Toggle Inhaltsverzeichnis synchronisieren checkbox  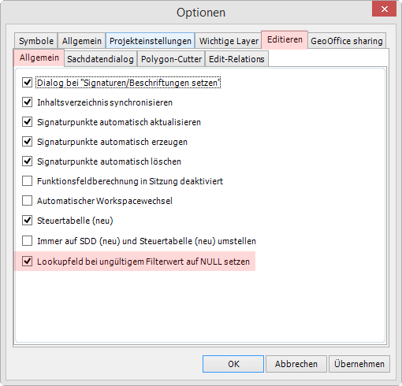28,102
